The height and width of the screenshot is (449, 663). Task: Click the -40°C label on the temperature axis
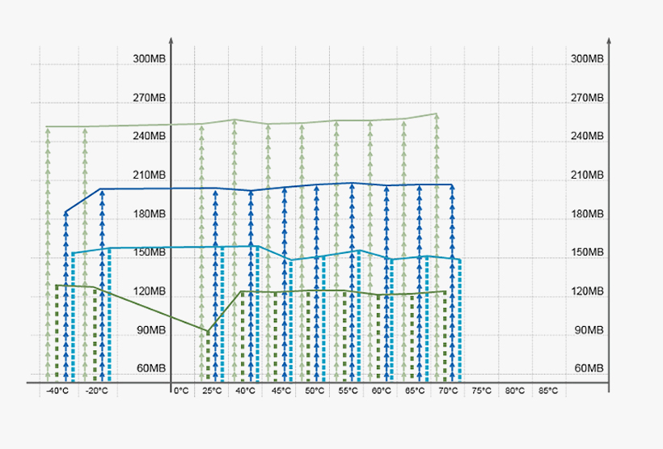tap(57, 391)
